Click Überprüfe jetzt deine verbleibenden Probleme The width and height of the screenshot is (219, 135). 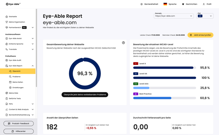85,94
